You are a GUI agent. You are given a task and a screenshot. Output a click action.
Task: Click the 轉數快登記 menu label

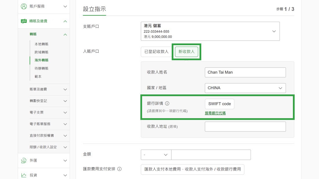pyautogui.click(x=38, y=101)
